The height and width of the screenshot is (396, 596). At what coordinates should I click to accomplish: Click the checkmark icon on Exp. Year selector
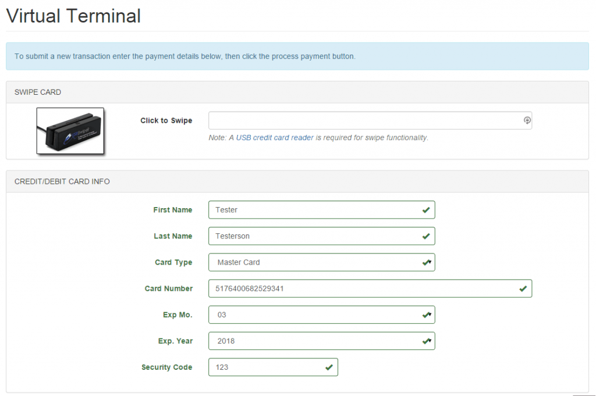point(424,341)
